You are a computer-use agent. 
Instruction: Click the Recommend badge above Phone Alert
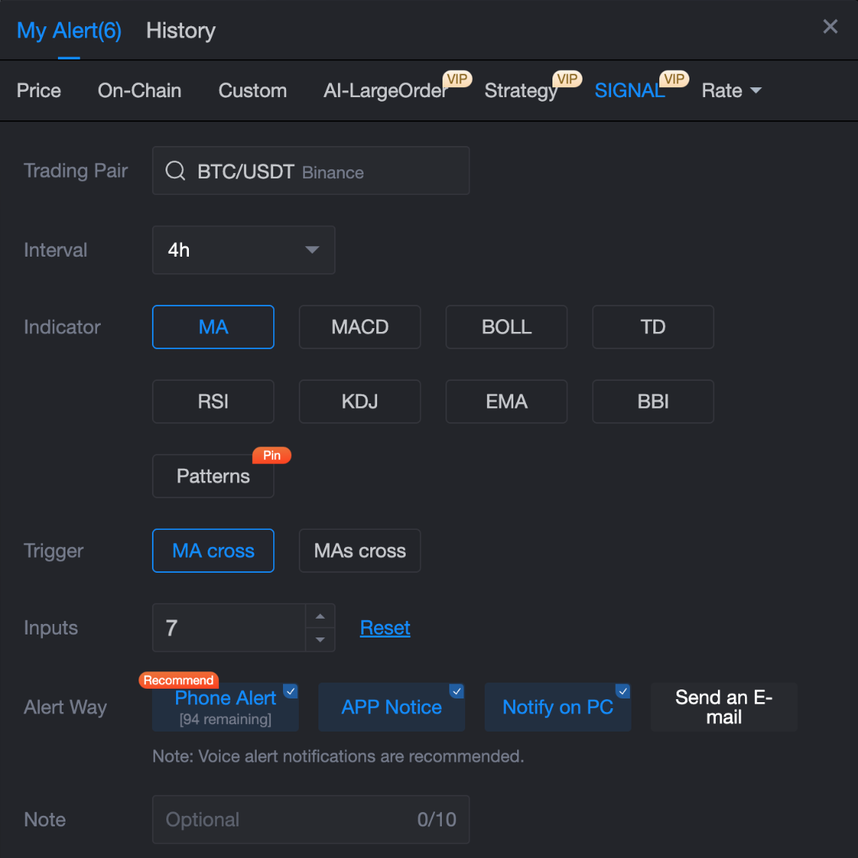(x=178, y=680)
